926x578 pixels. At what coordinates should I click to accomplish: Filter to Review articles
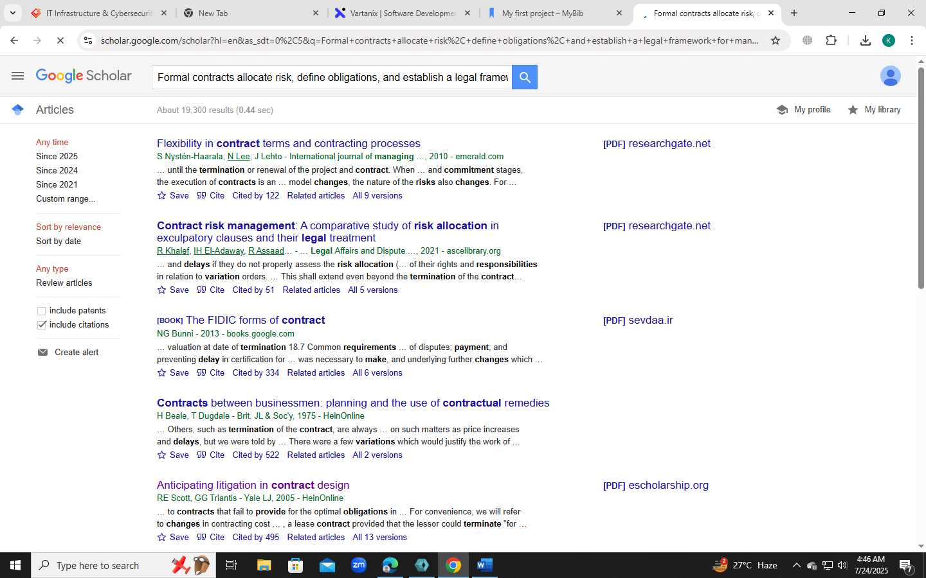(64, 283)
